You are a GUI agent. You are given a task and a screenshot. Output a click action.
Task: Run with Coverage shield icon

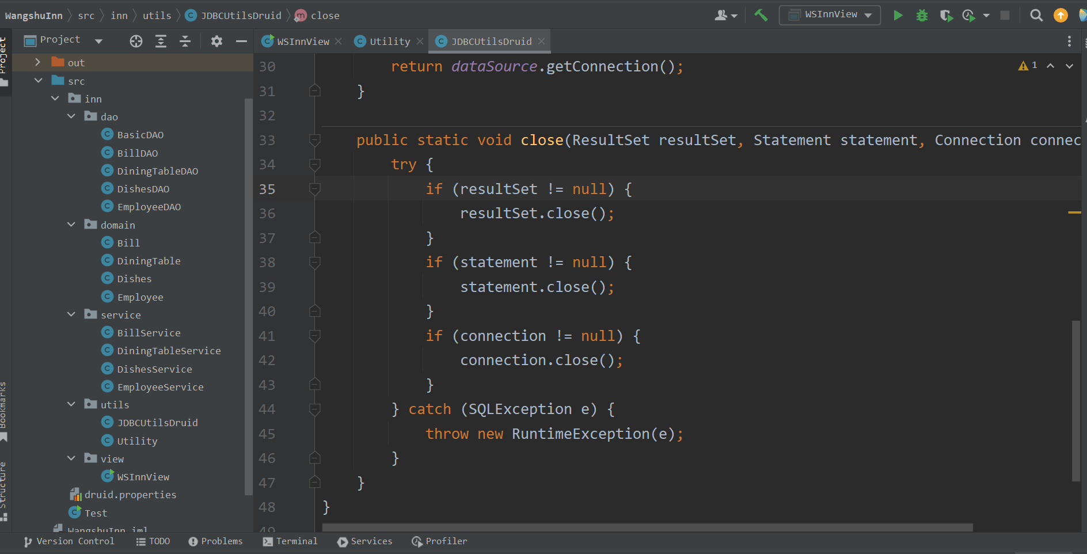(x=945, y=16)
